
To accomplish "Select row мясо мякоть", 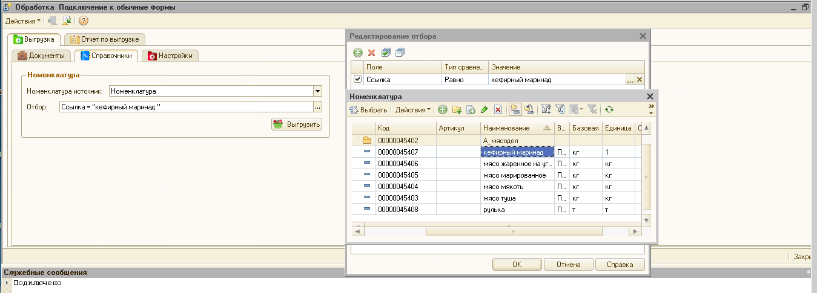I will coord(497,187).
